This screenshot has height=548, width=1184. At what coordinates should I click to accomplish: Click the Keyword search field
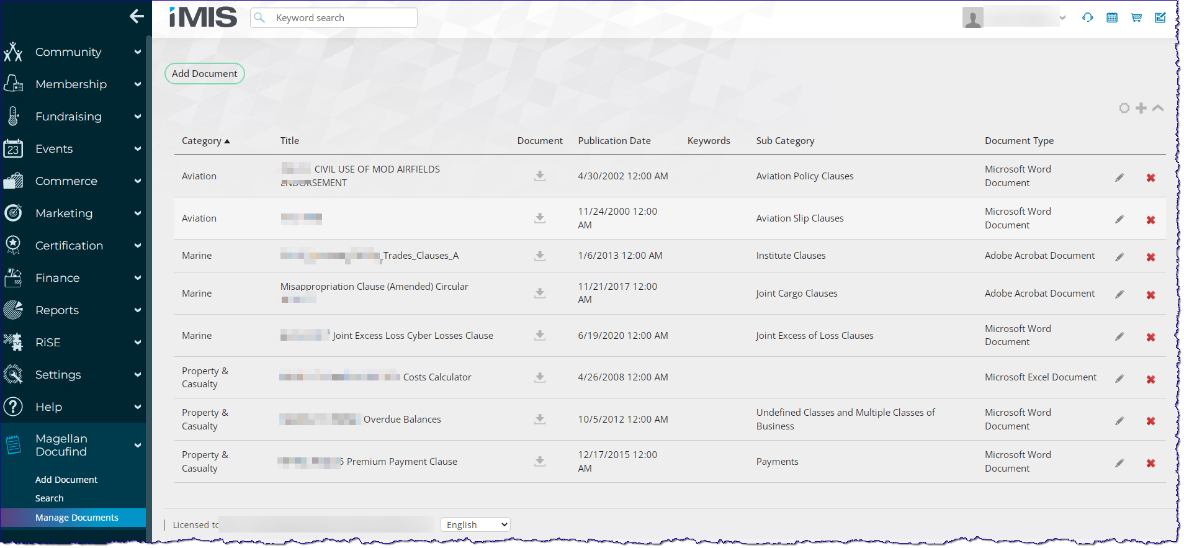point(341,18)
